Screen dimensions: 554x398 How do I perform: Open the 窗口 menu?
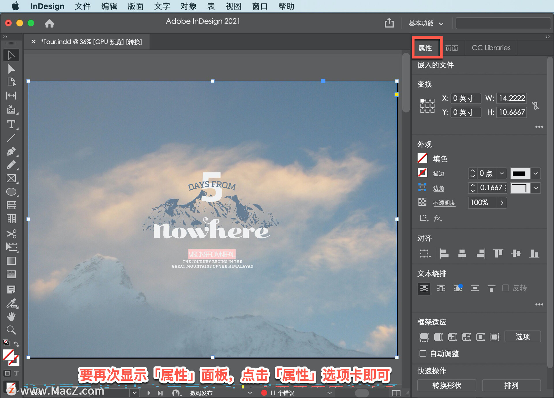260,6
